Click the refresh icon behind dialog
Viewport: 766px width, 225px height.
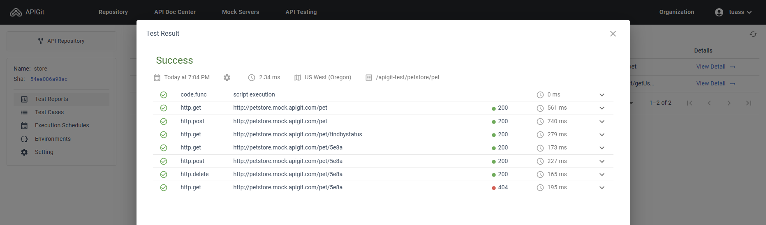pyautogui.click(x=753, y=34)
